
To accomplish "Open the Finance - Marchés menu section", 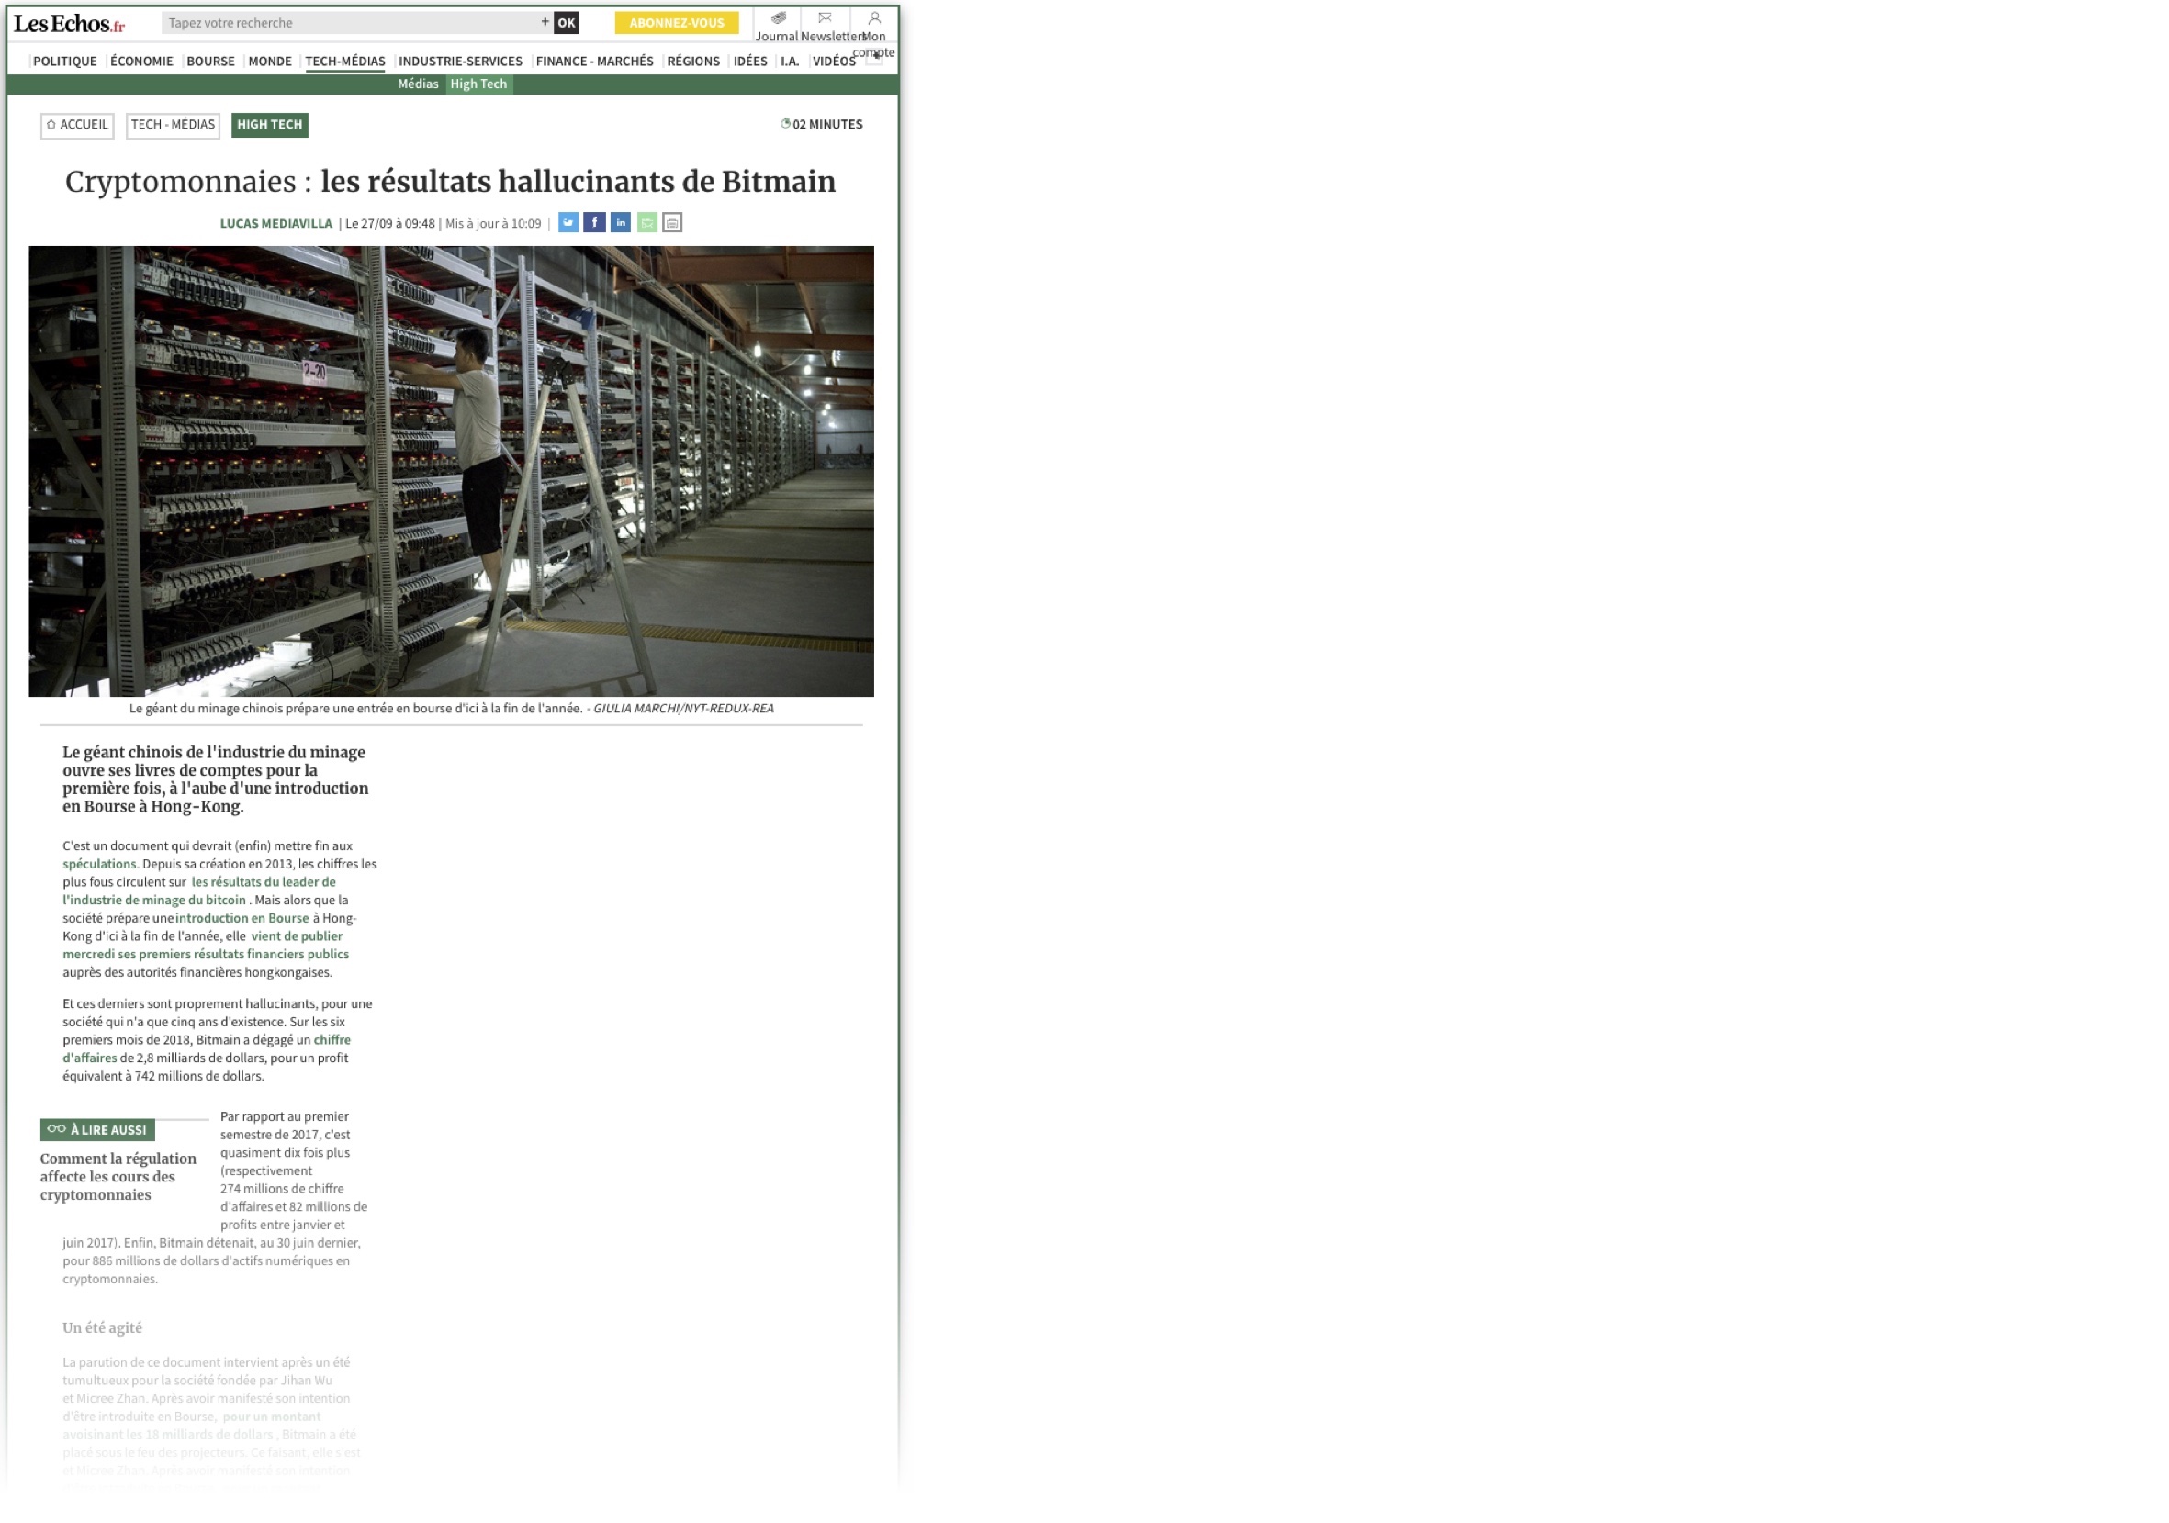I will pos(594,62).
